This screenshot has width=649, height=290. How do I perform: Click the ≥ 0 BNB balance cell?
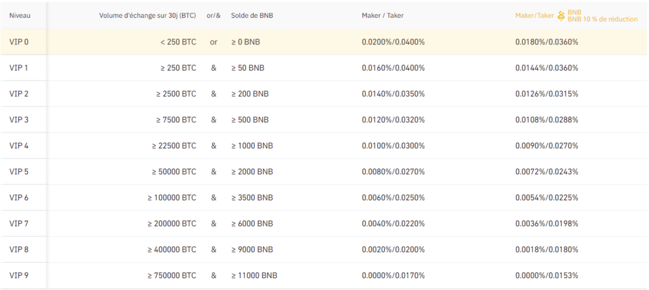245,42
